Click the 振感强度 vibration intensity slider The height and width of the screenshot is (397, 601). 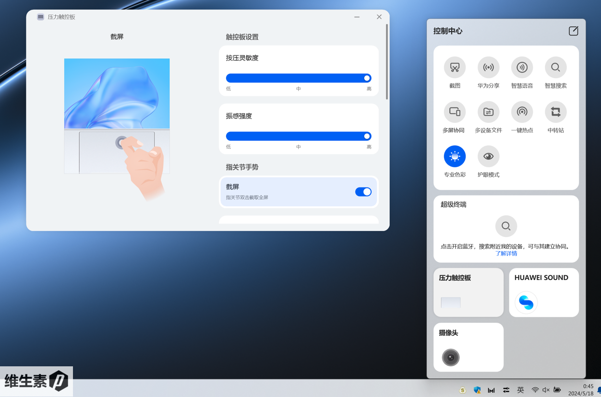point(298,136)
